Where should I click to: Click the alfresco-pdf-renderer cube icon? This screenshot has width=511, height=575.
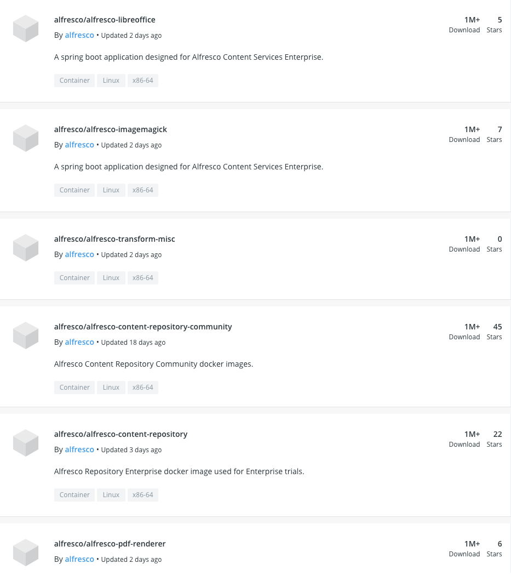coord(25,552)
